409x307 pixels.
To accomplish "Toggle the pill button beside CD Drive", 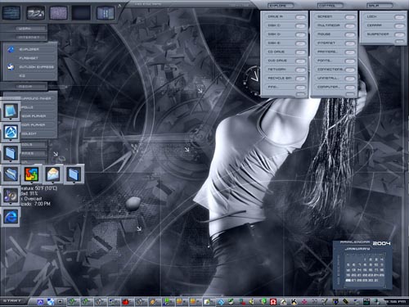I will pos(300,52).
